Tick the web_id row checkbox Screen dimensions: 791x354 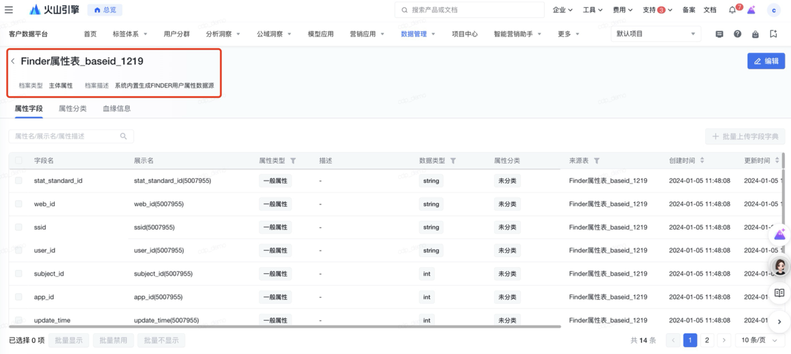tap(19, 204)
